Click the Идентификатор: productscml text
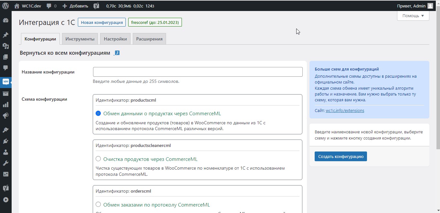Screen dimensions: 440x213 (x=126, y=100)
